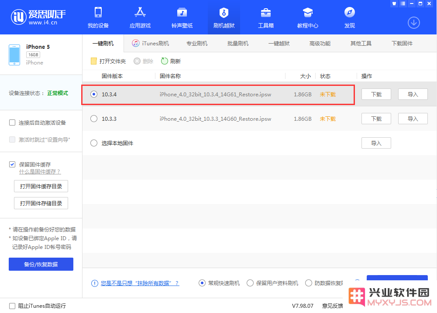Switch to 高级功能 tab
Screen dimensions: 437x313
[320, 44]
